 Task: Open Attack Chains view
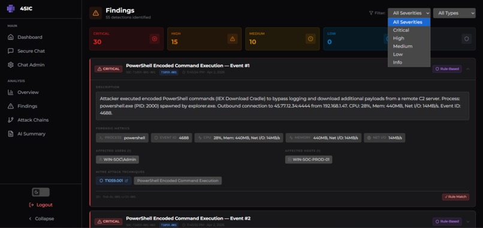(x=33, y=120)
